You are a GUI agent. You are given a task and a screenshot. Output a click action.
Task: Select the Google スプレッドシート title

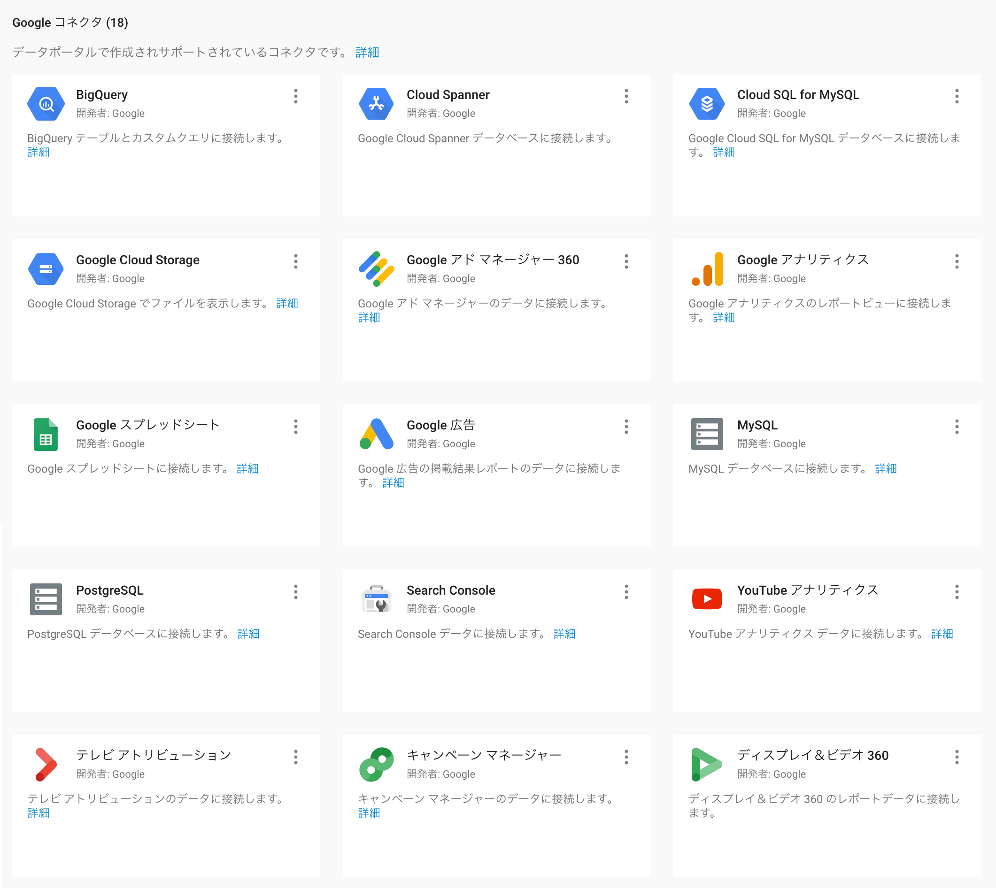tap(148, 425)
